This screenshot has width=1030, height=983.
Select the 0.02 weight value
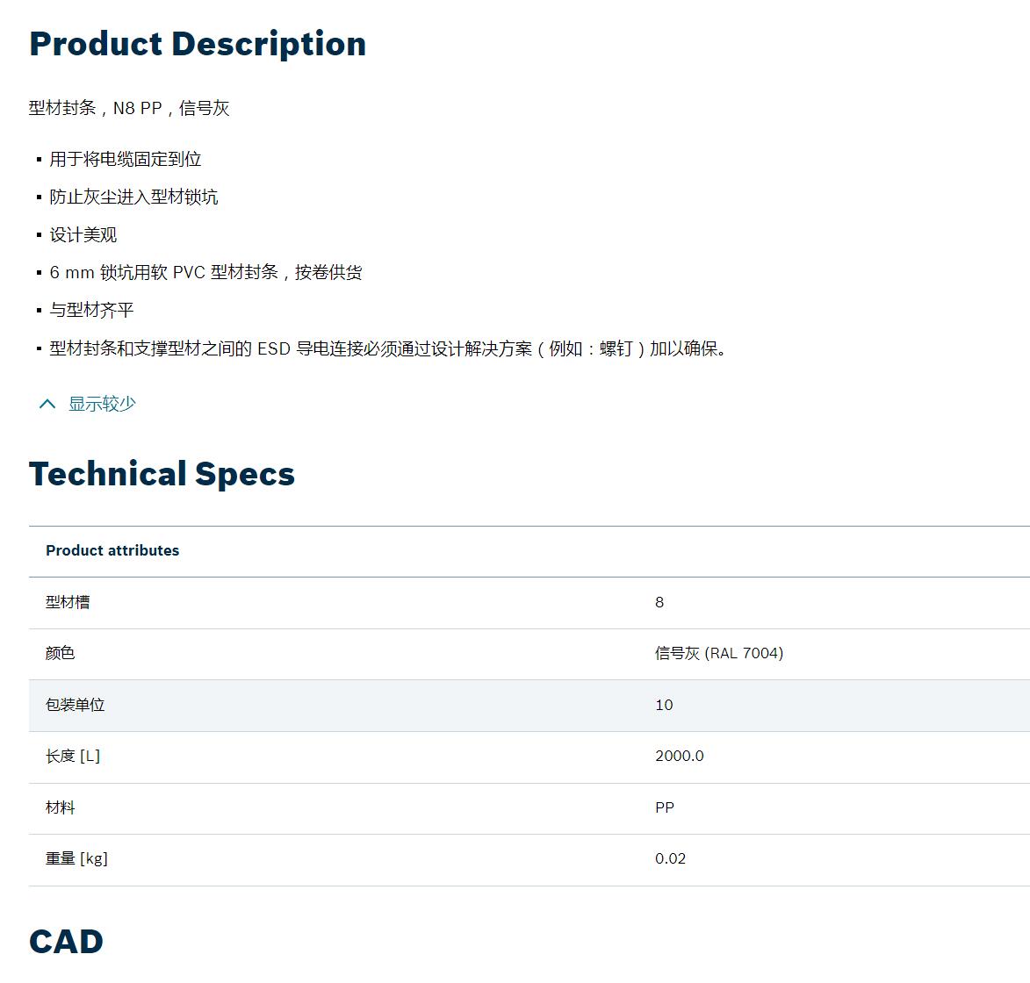click(x=670, y=859)
